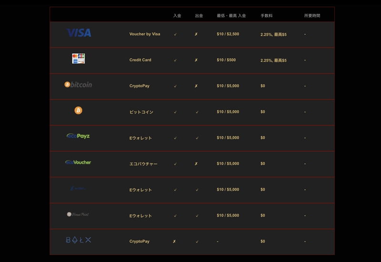
Task: Click the Venus Point logo
Action: click(79, 214)
